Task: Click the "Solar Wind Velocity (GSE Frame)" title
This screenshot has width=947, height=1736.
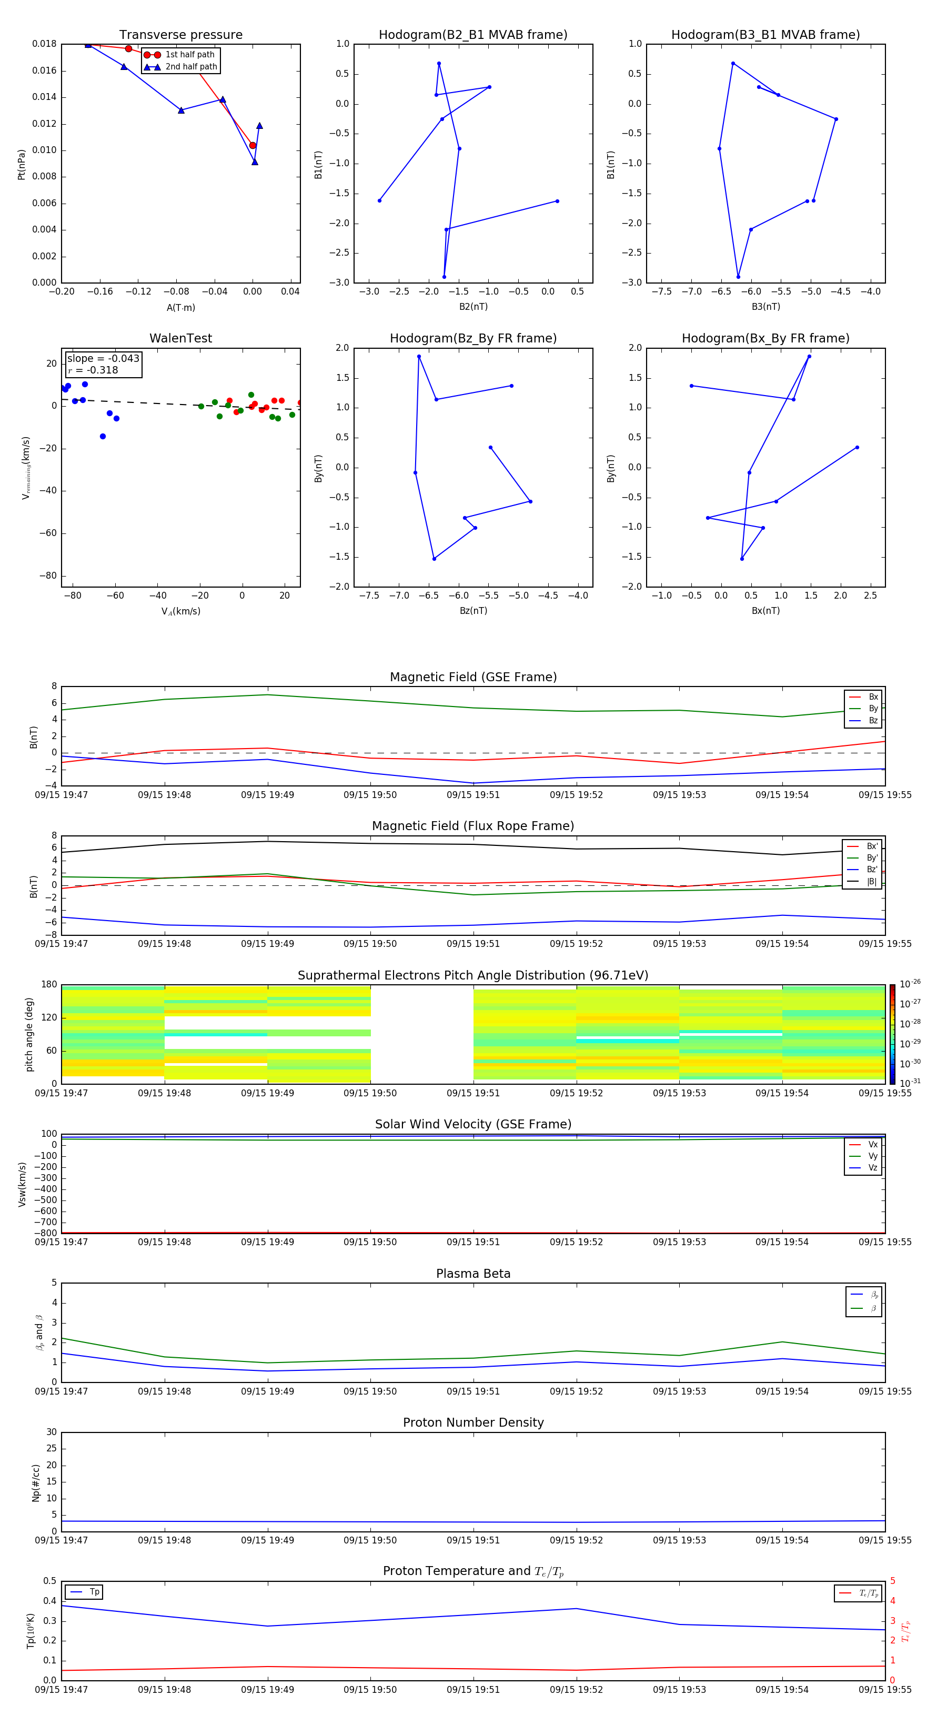Action: point(473,1124)
